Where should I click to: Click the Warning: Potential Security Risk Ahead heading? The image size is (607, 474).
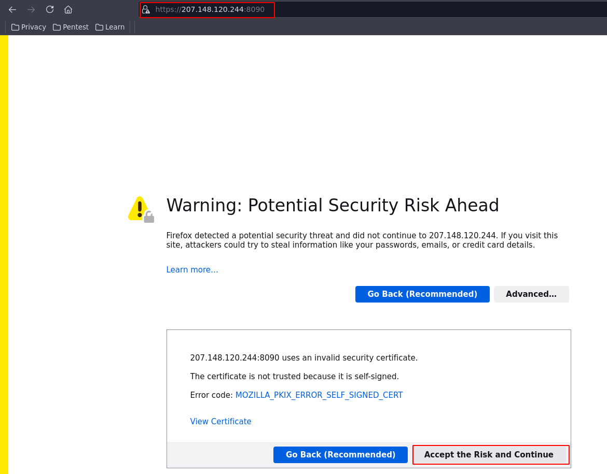[x=333, y=205]
